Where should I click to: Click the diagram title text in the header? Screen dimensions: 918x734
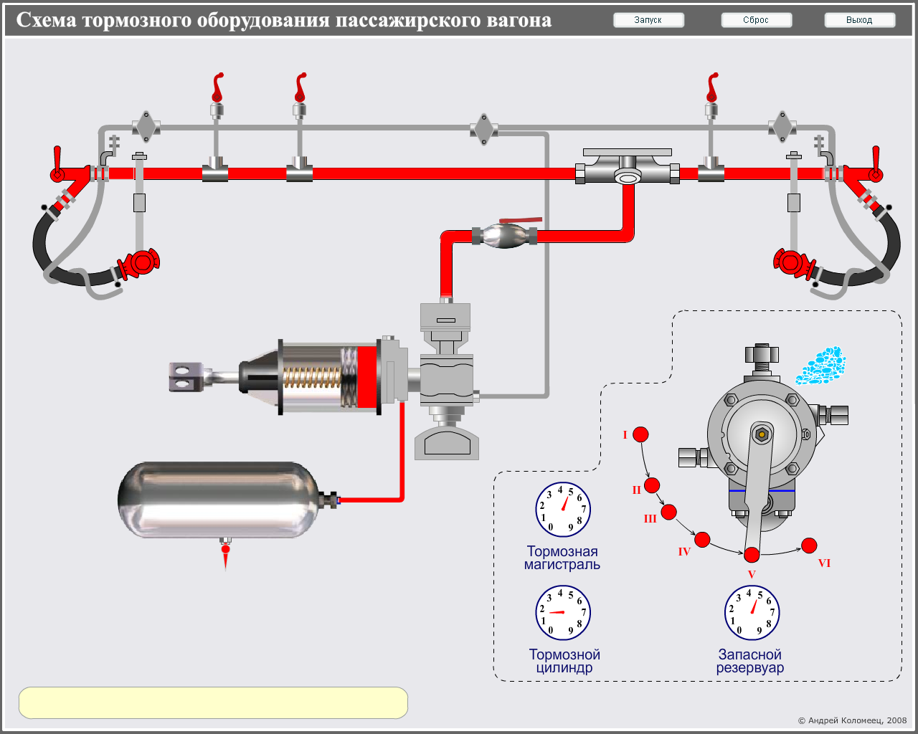284,20
